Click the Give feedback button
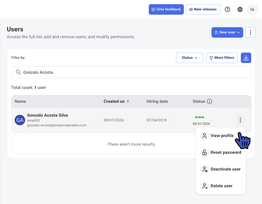 tap(166, 9)
